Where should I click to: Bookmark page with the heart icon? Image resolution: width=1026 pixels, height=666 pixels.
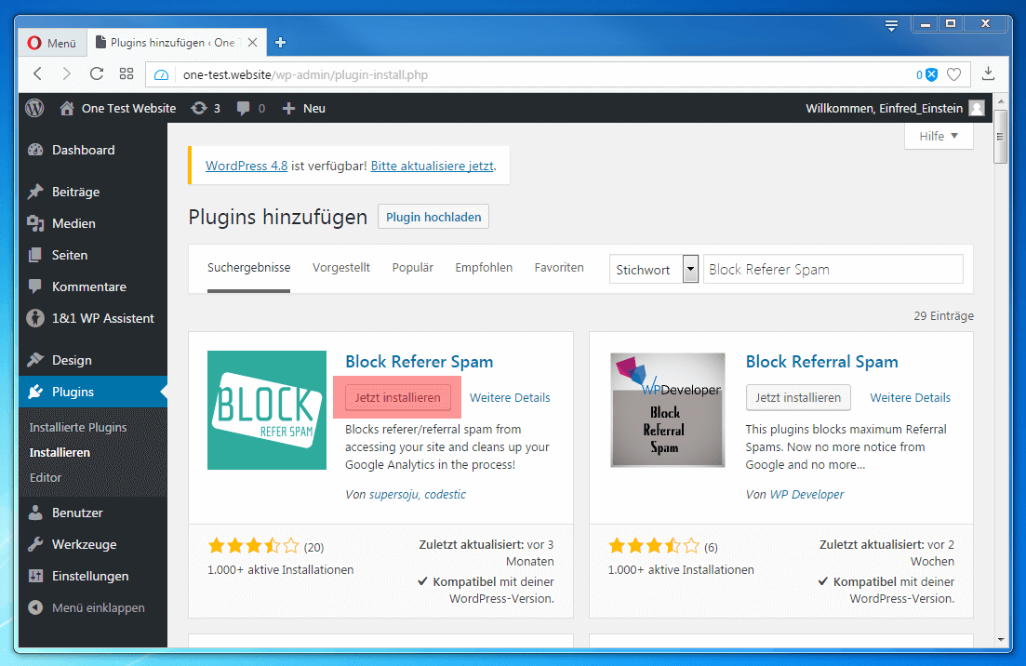(954, 74)
